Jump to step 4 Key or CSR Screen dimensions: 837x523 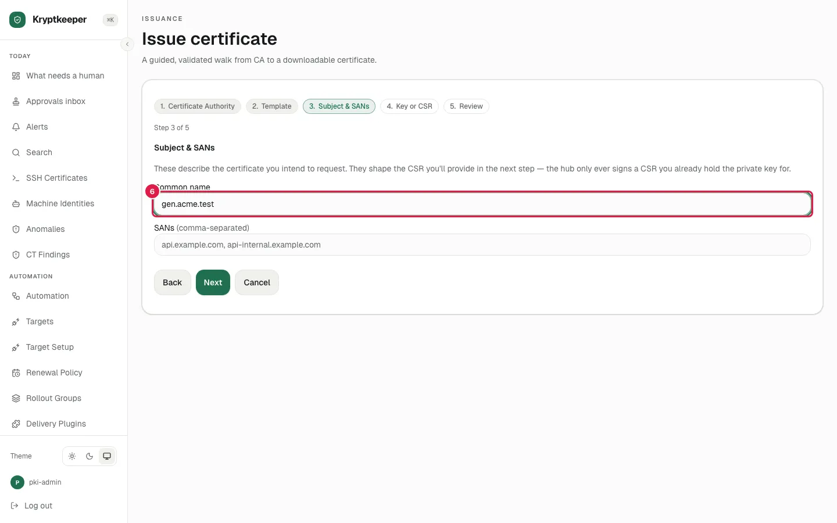409,106
